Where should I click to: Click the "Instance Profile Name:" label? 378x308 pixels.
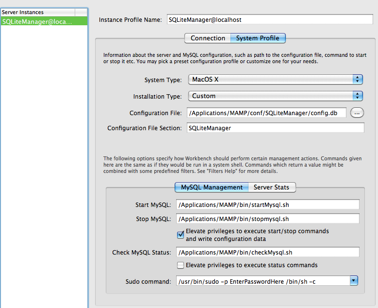[130, 20]
